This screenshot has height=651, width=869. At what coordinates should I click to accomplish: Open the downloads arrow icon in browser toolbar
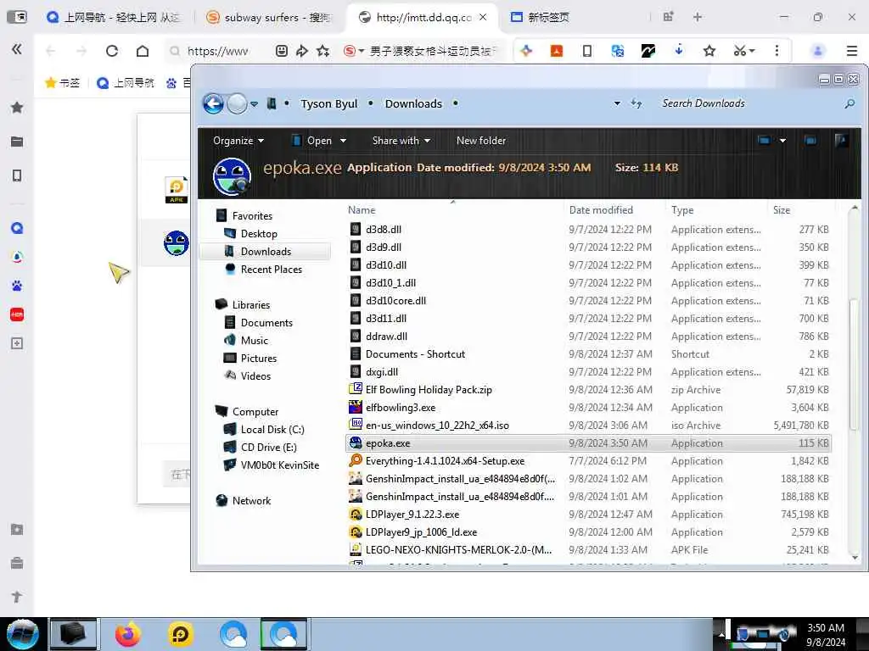point(678,51)
